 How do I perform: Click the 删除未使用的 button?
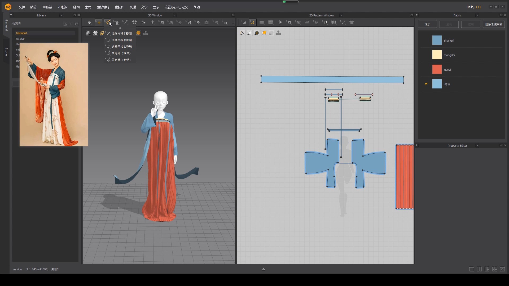pyautogui.click(x=494, y=24)
